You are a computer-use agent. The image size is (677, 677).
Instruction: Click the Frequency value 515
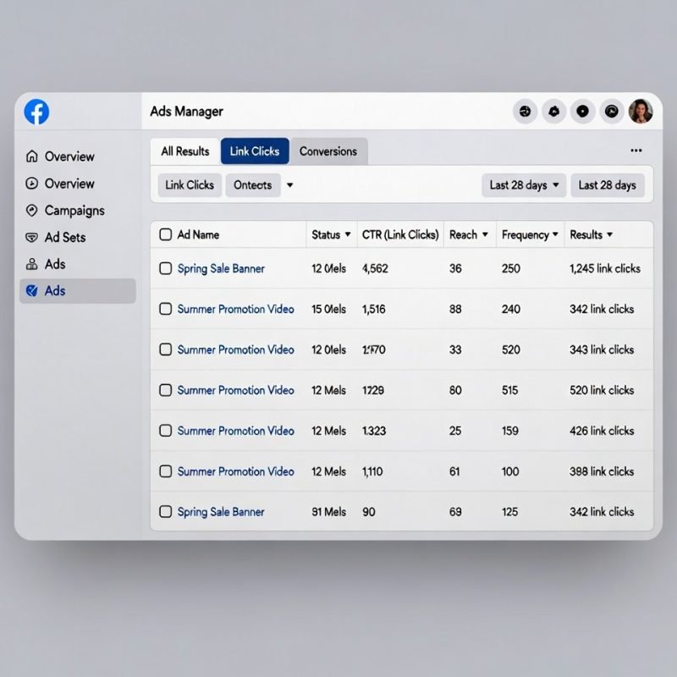(510, 390)
